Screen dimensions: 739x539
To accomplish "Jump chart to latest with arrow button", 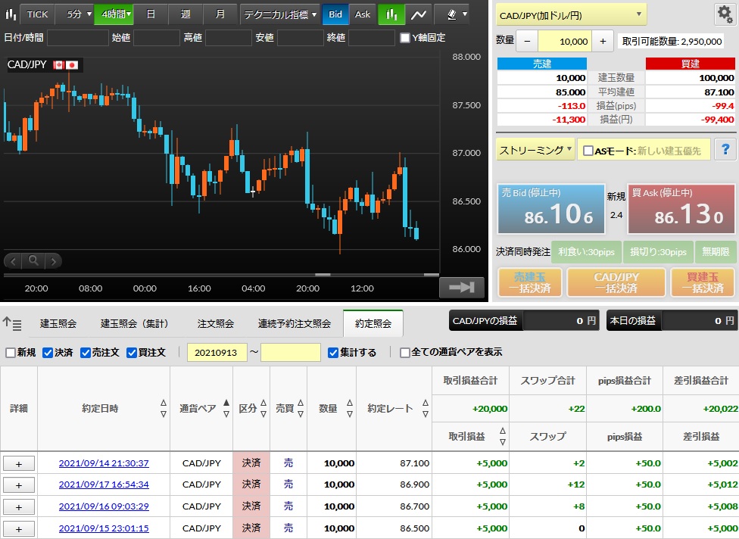I will pos(461,288).
